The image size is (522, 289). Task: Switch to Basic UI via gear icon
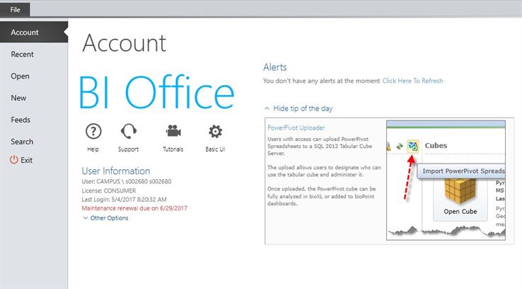(215, 132)
